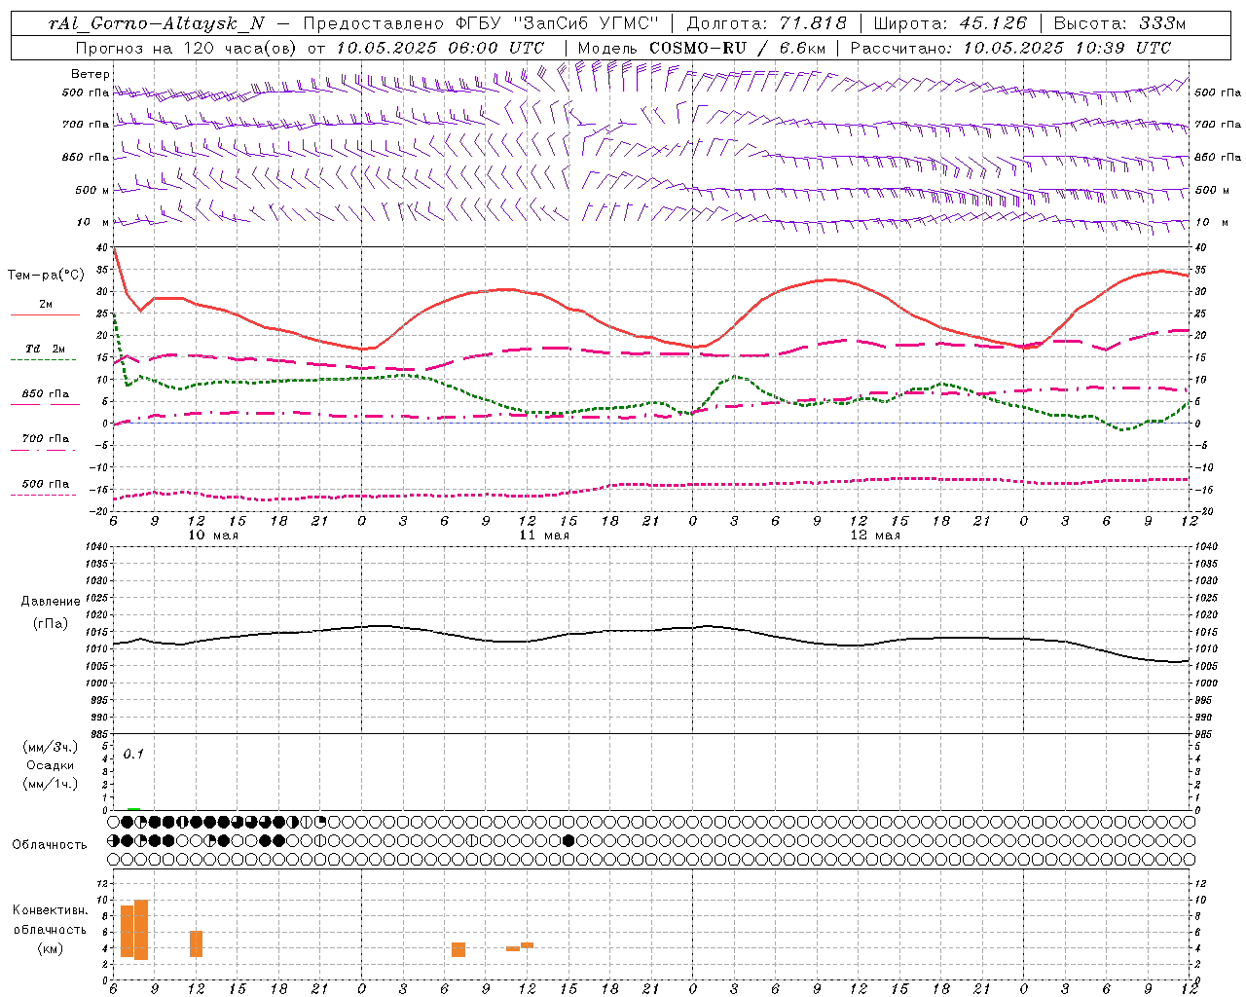Click the Ветер section label

91,74
